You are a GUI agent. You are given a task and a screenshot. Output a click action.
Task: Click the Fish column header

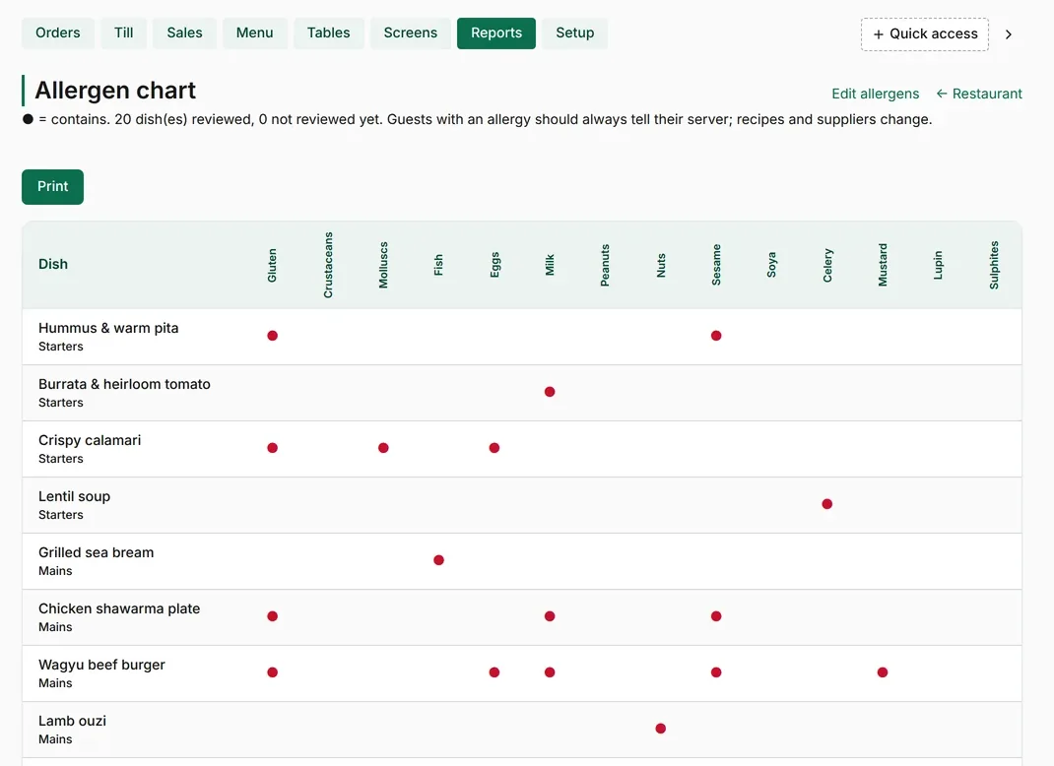click(439, 266)
